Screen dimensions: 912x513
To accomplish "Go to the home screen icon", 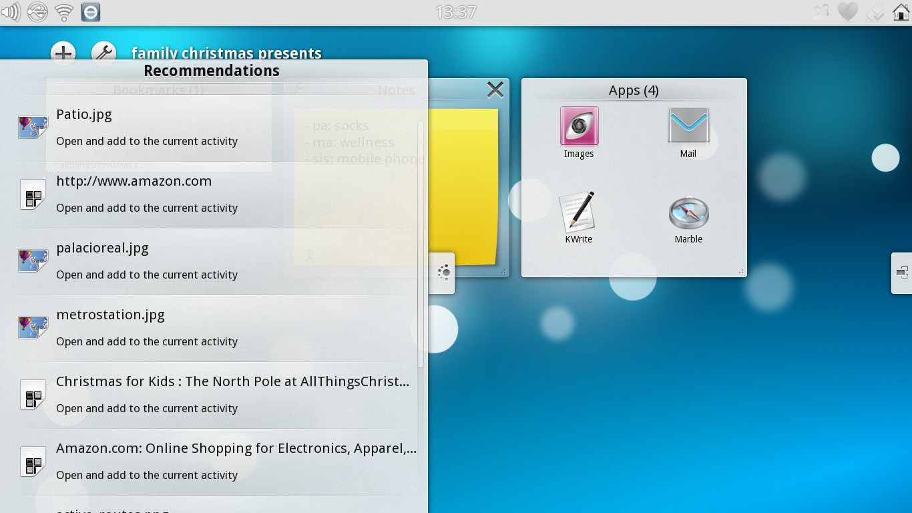I will 901,11.
